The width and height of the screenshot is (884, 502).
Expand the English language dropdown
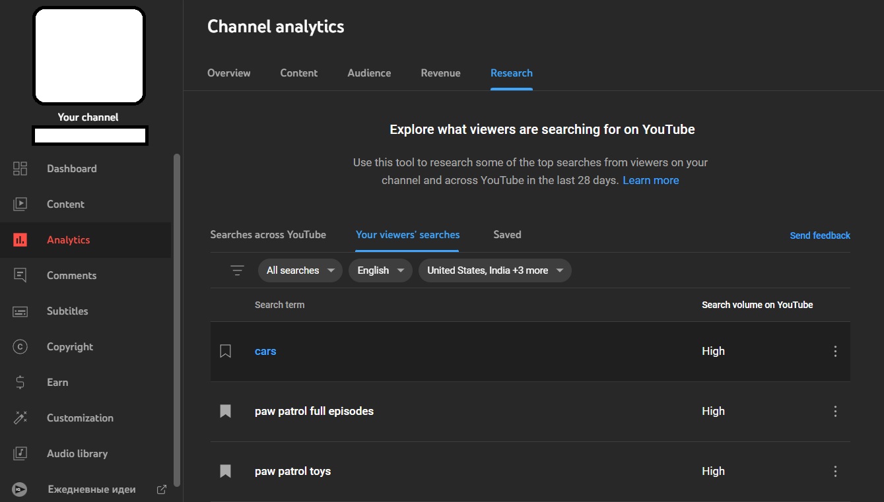click(380, 270)
